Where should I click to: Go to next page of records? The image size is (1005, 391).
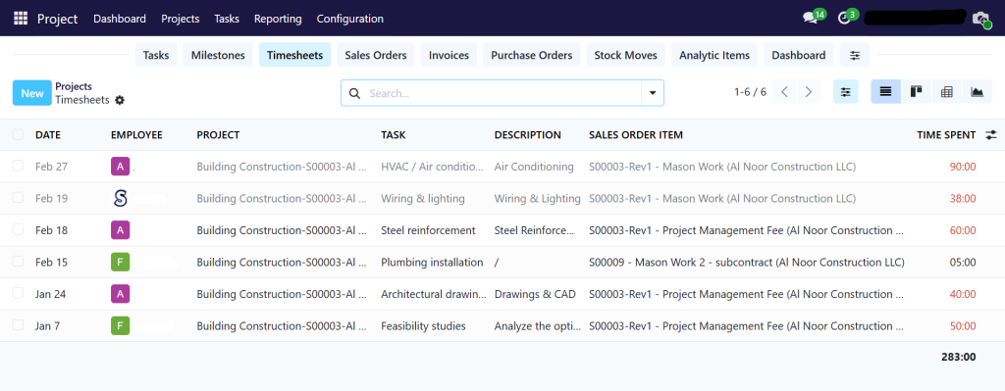(809, 92)
